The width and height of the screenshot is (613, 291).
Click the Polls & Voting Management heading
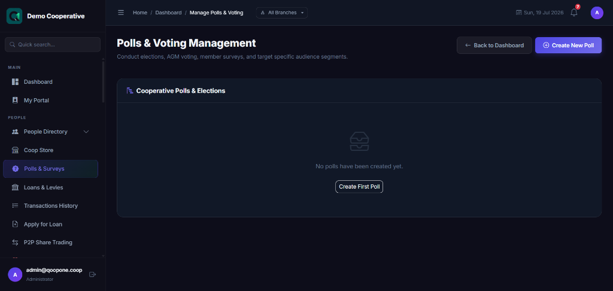[x=187, y=43]
